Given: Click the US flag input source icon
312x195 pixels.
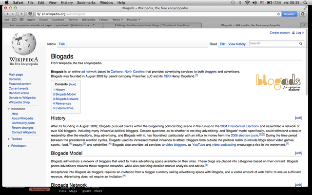Looking at the screenshot, I should 262,2.
